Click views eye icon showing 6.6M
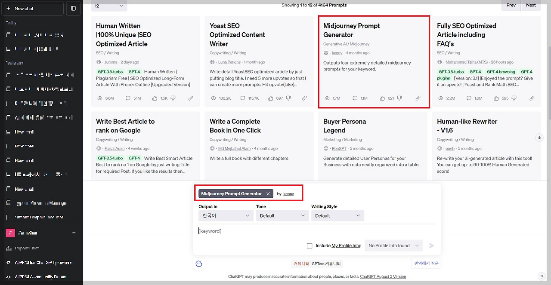Viewport: 551px width, 285px height. click(x=100, y=98)
